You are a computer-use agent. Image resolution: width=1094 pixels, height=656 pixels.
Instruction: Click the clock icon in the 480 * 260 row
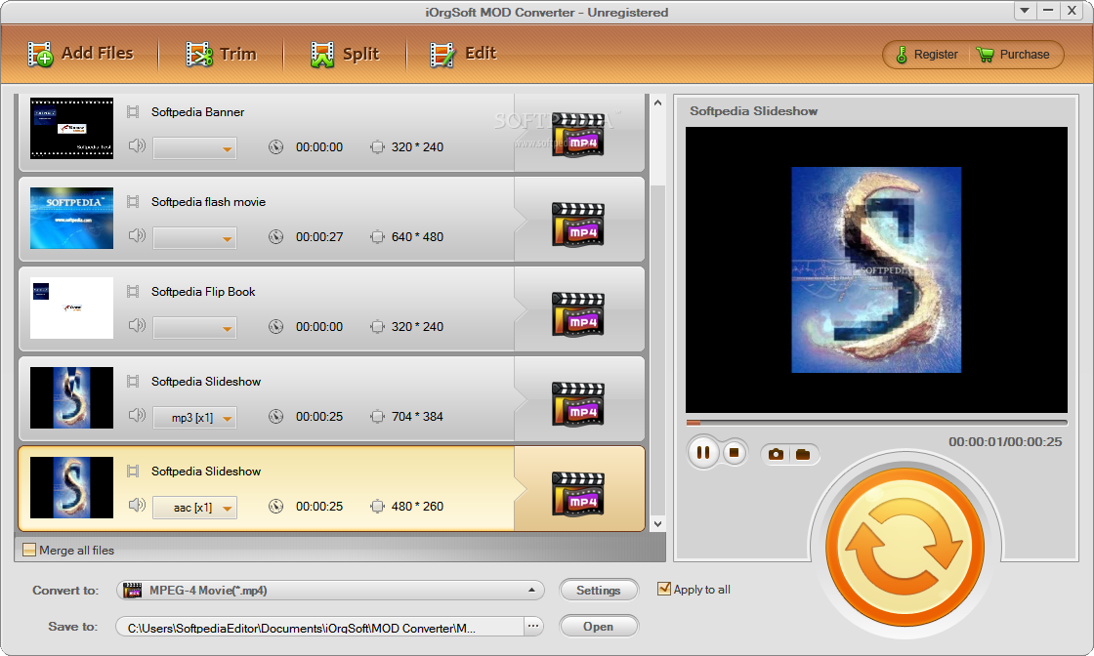coord(276,507)
